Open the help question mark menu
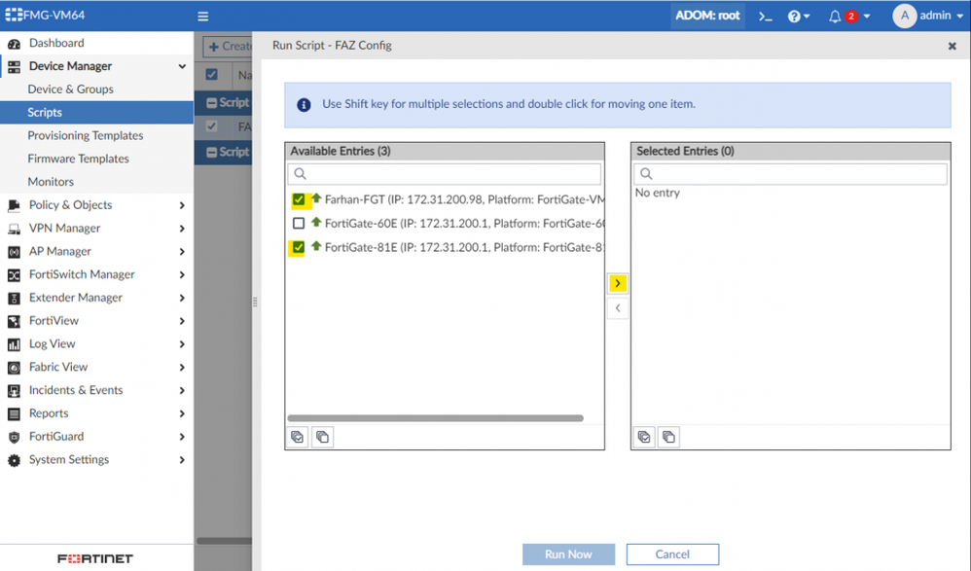The height and width of the screenshot is (571, 971). click(798, 17)
